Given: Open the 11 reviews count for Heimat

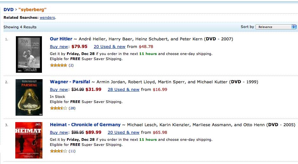Looking at the screenshot, I should pyautogui.click(x=72, y=151).
